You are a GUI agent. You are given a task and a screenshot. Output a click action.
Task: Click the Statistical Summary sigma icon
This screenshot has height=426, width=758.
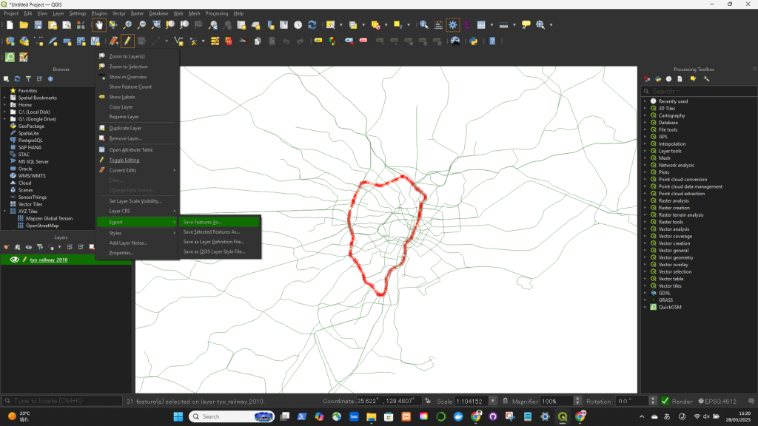click(467, 24)
